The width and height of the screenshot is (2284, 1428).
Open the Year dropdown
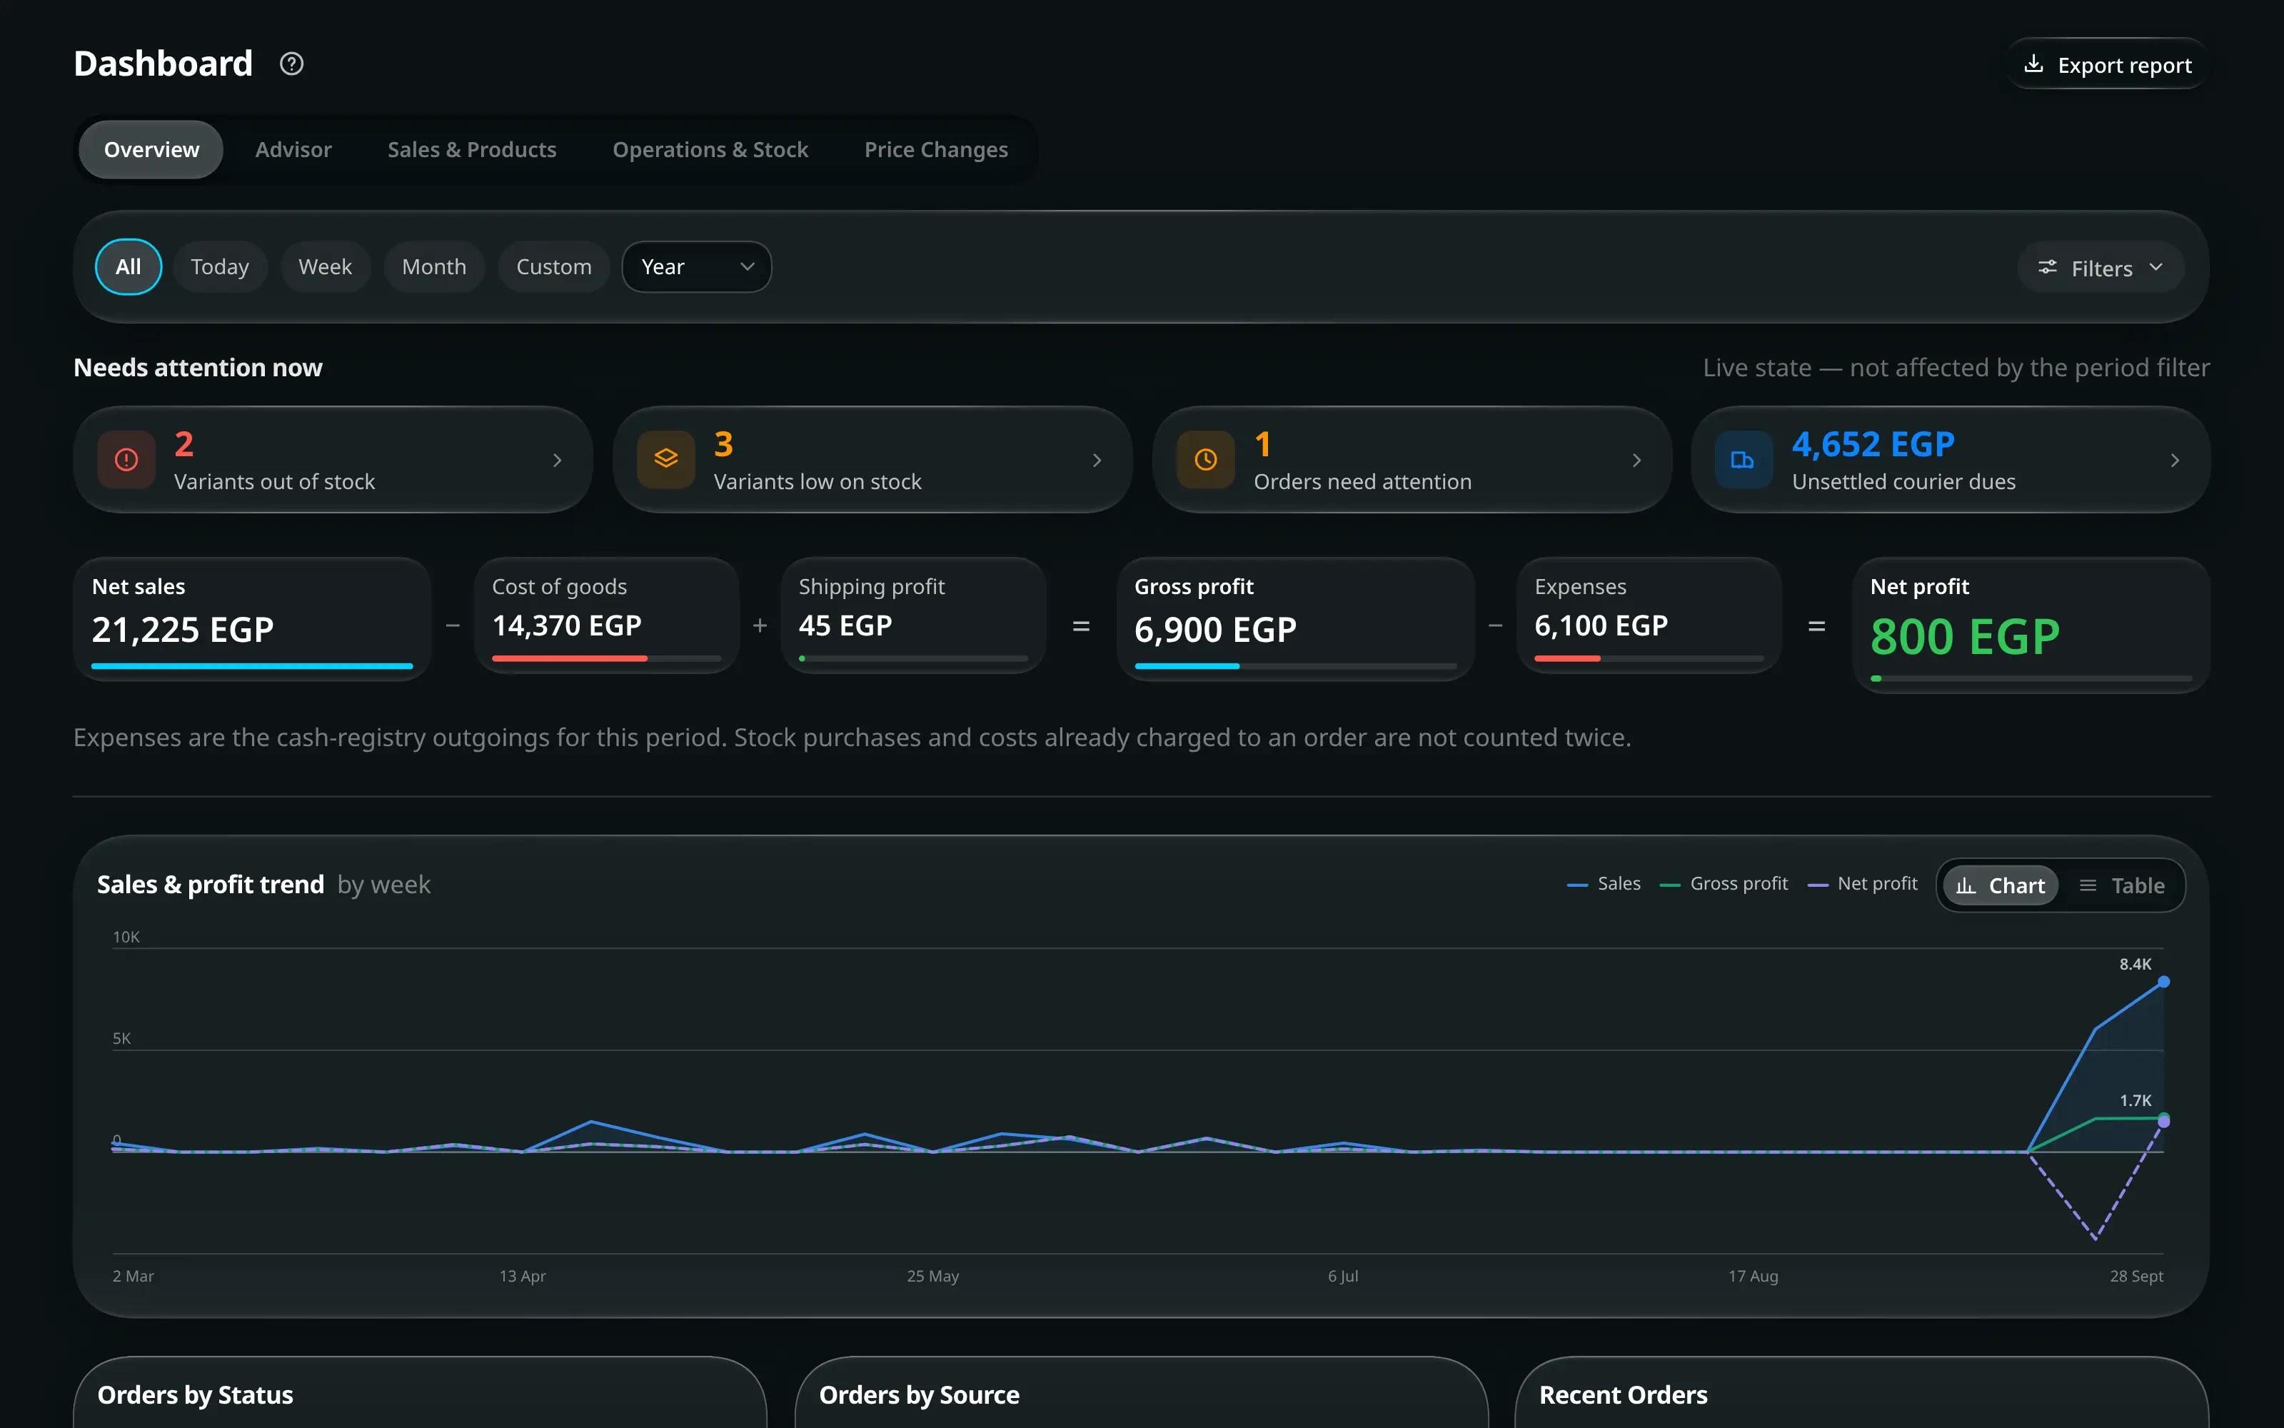[x=697, y=267]
